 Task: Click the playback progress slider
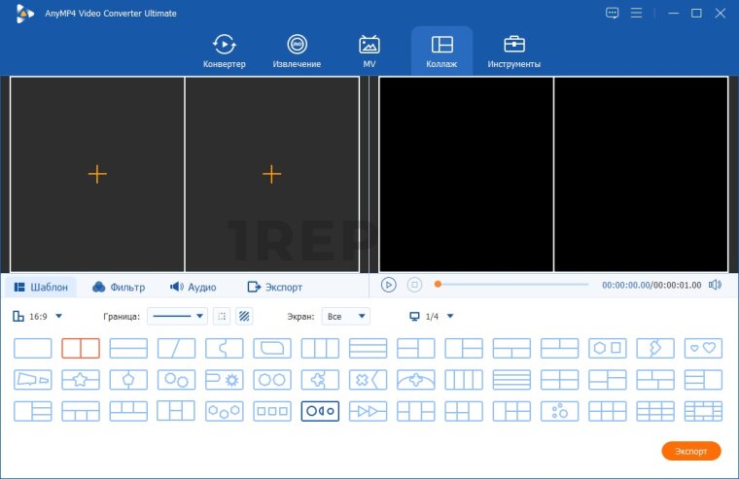click(512, 285)
